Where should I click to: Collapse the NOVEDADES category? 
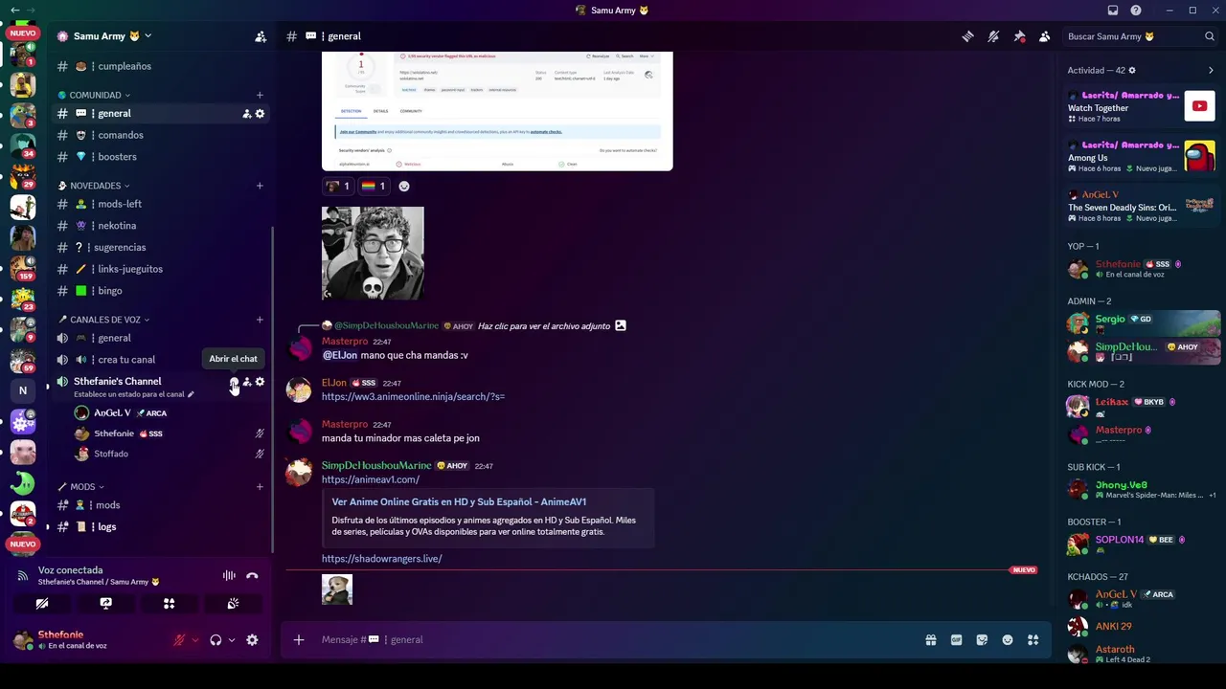click(94, 186)
